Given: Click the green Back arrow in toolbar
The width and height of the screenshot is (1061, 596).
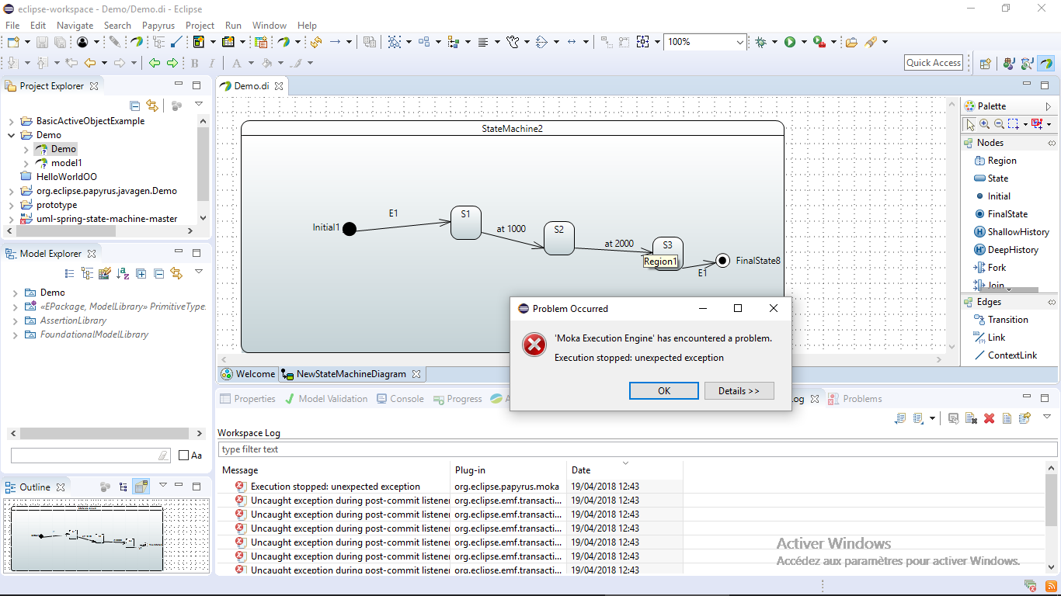Looking at the screenshot, I should [x=155, y=63].
